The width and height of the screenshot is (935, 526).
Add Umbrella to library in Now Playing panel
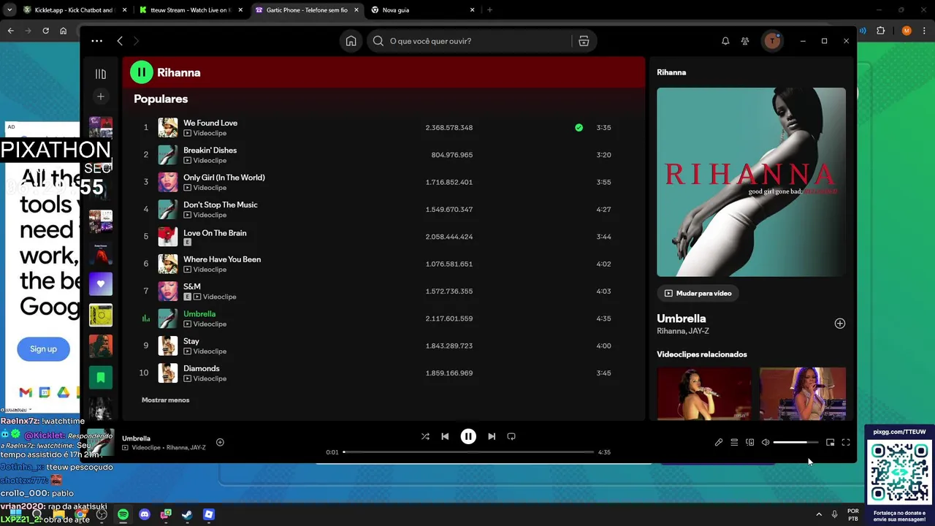coord(840,324)
